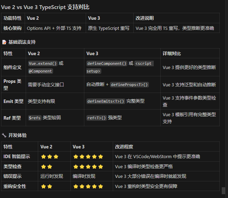The height and width of the screenshot is (198, 228).
Task: Select the heading 'Vue 2 vs Vue 3 TypeScript 支持对比'
Action: (x=45, y=7)
